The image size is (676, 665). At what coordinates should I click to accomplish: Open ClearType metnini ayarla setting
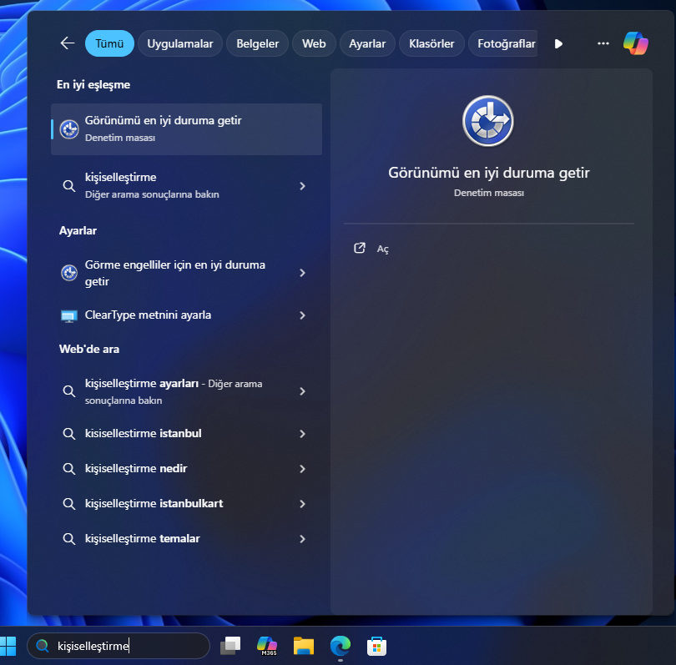coord(187,315)
